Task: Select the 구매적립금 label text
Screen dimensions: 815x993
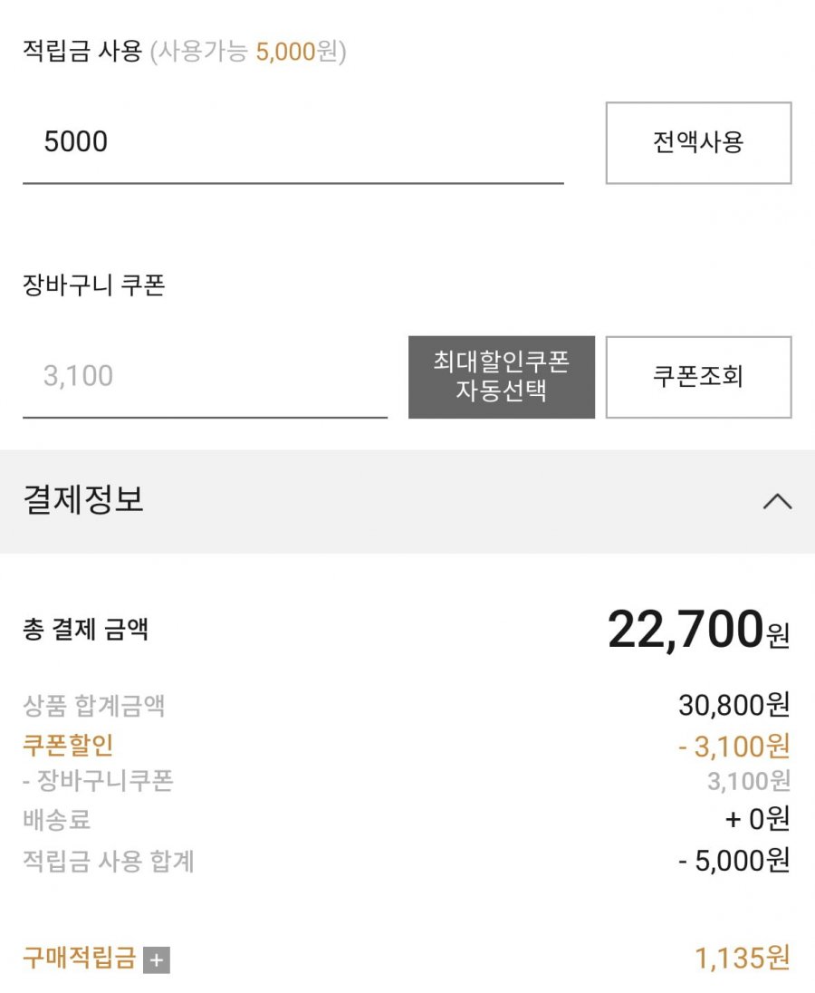Action: pos(79,958)
